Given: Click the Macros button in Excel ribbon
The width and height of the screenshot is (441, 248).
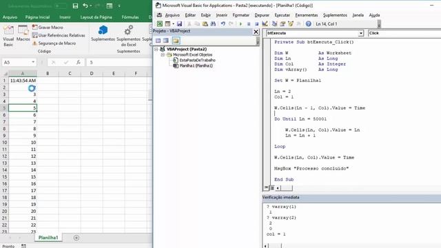Looking at the screenshot, I should pyautogui.click(x=23, y=34).
